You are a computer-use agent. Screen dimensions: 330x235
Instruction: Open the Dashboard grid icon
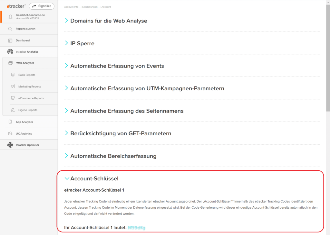tap(10, 41)
